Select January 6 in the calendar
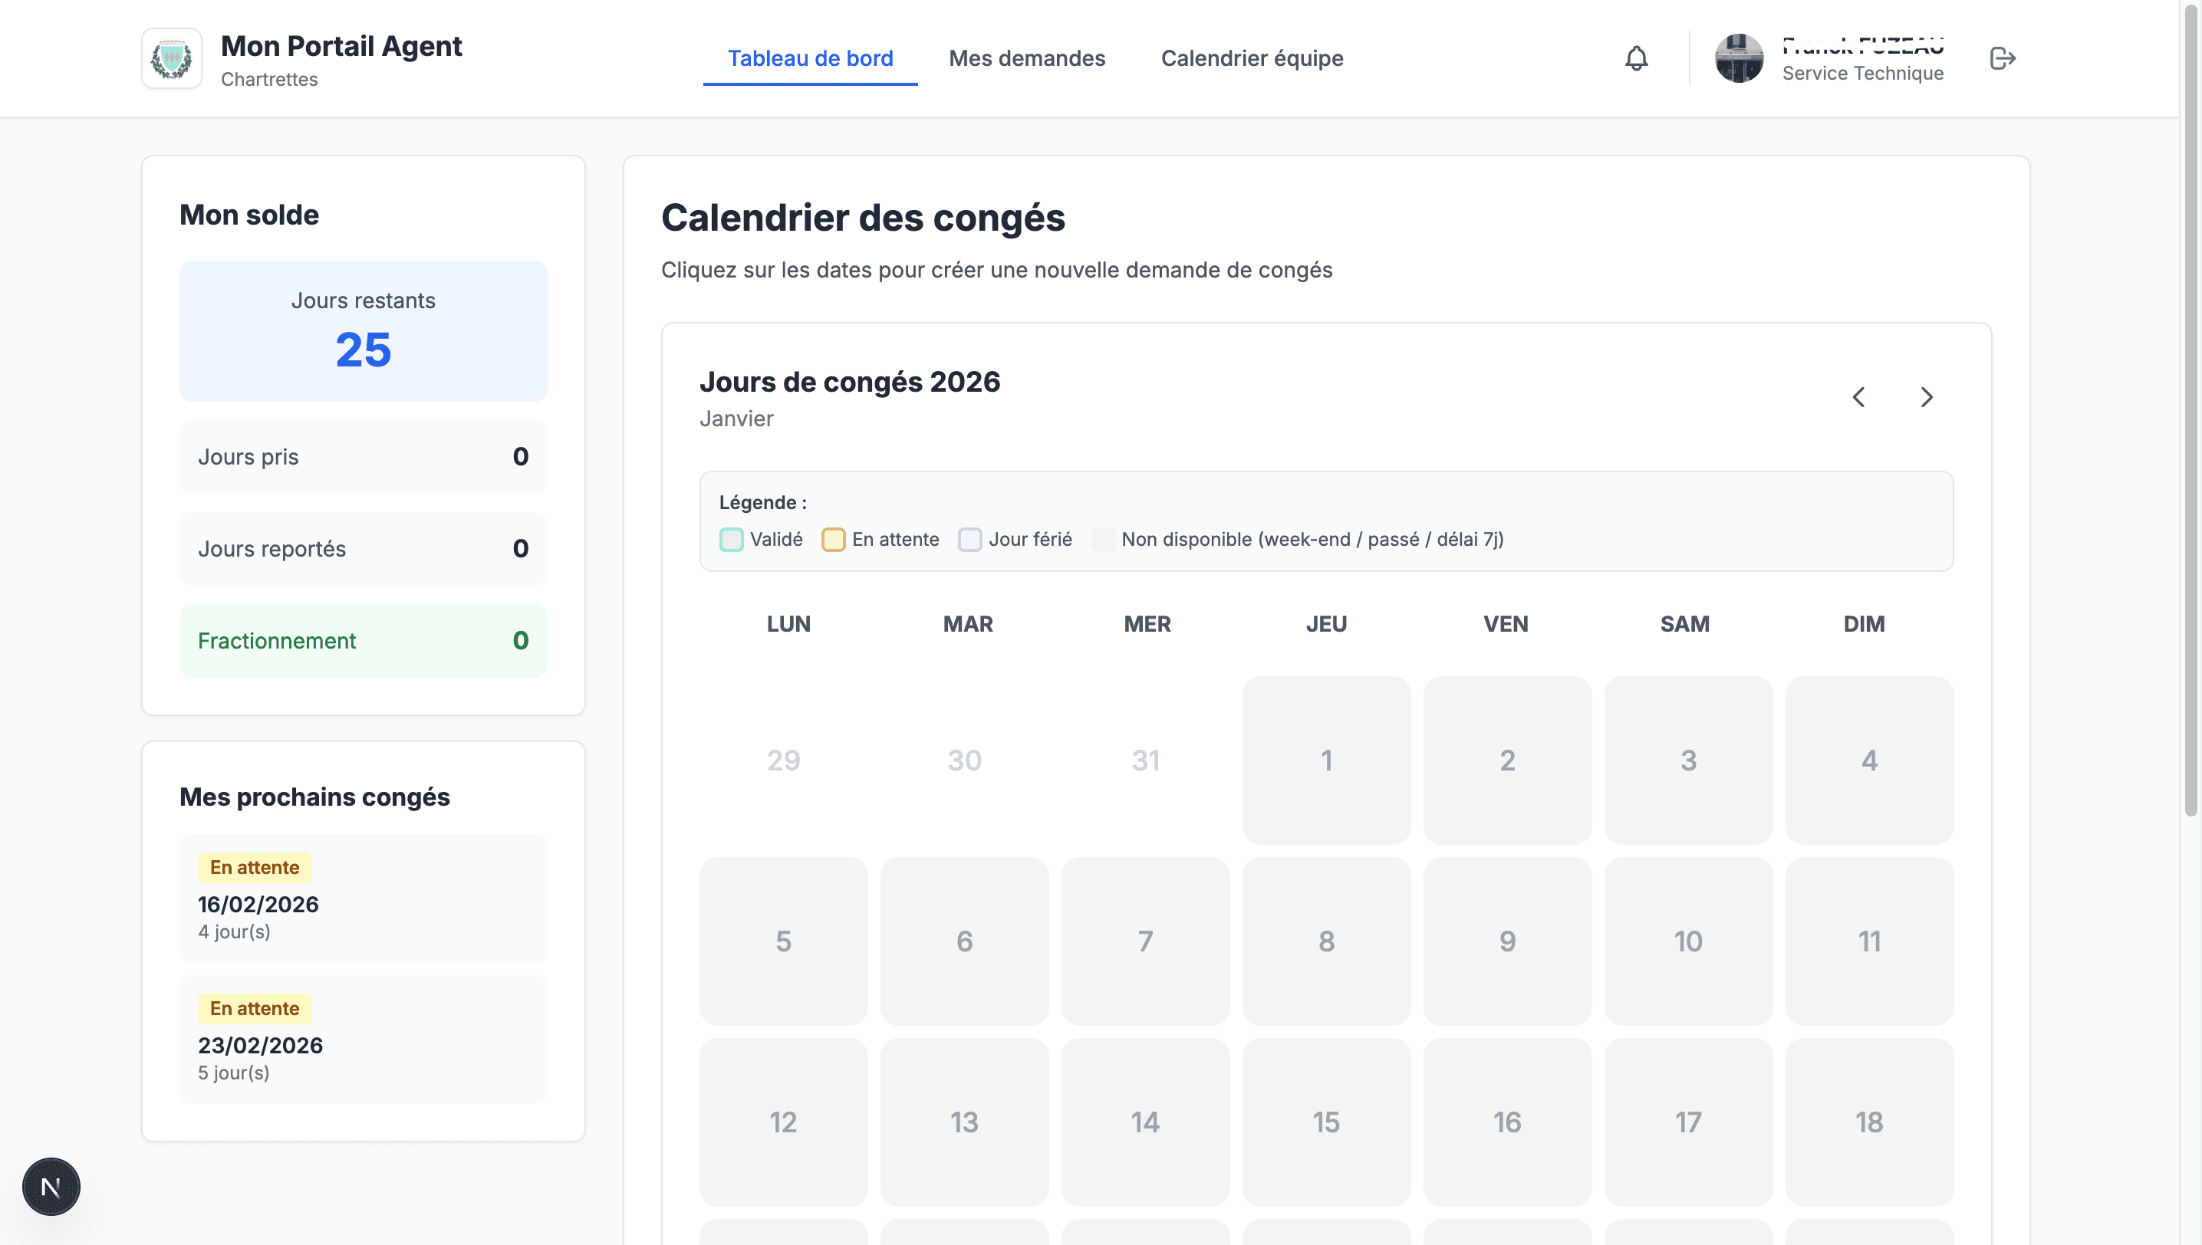Image resolution: width=2202 pixels, height=1245 pixels. (964, 941)
